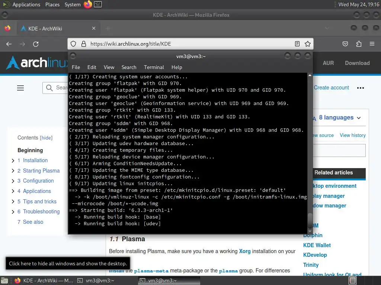The width and height of the screenshot is (381, 285).
Task: Click hide link next to Contents
Action: click(46, 138)
